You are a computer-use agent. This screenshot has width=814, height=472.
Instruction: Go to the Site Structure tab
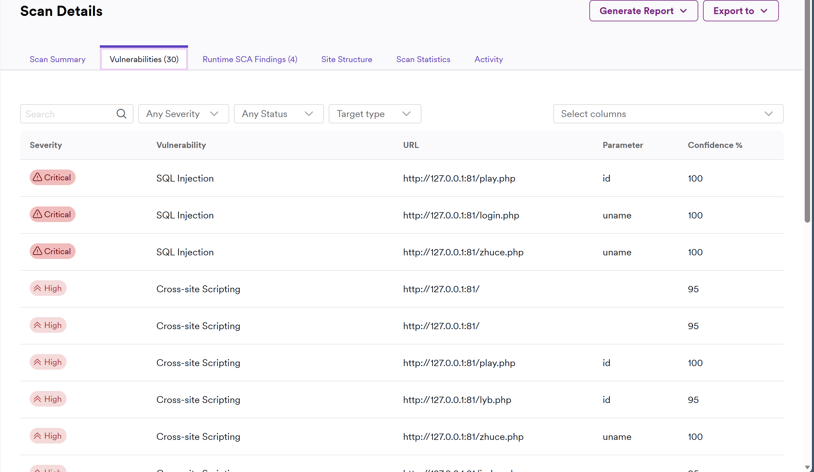tap(346, 59)
